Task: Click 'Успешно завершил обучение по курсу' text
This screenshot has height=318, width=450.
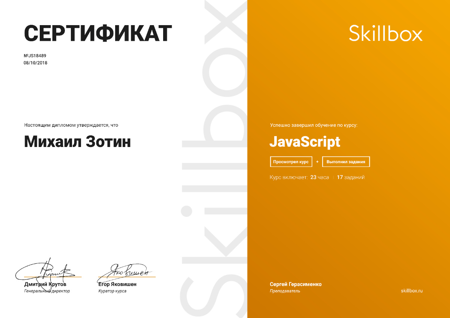Action: (313, 125)
